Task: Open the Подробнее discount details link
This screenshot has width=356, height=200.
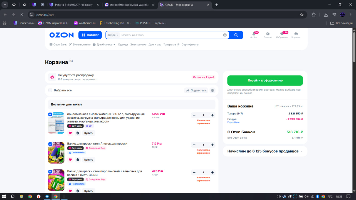Action: click(233, 122)
